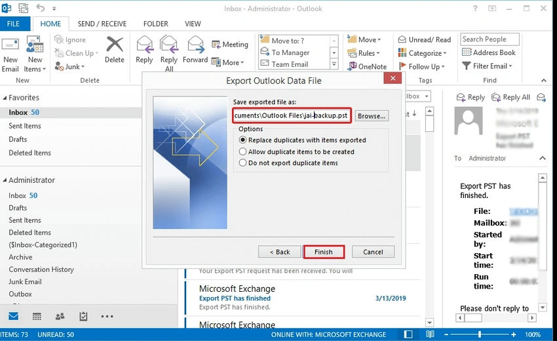Click the Finish button
This screenshot has width=557, height=341.
click(x=324, y=252)
